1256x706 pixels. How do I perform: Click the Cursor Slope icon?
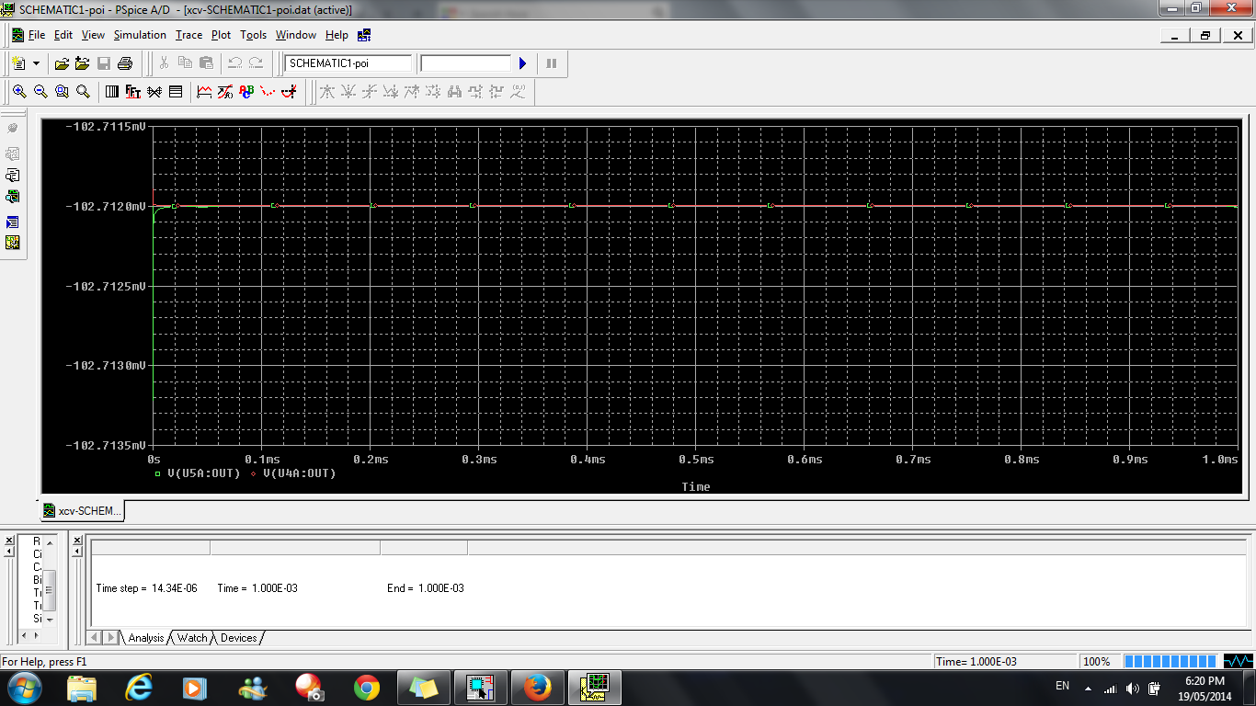click(370, 92)
